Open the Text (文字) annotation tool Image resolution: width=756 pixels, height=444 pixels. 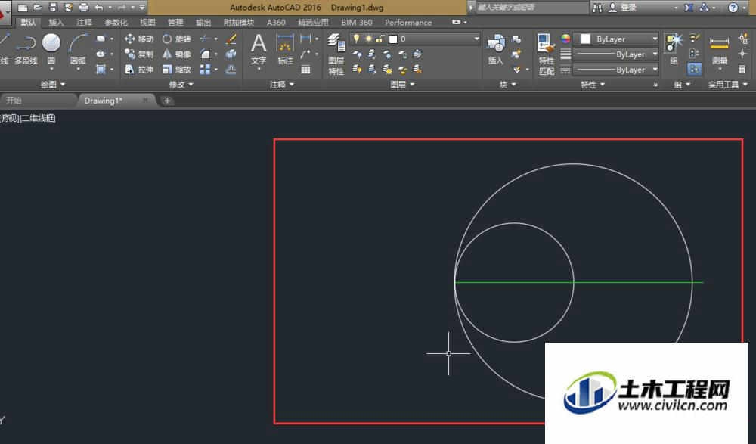click(259, 50)
